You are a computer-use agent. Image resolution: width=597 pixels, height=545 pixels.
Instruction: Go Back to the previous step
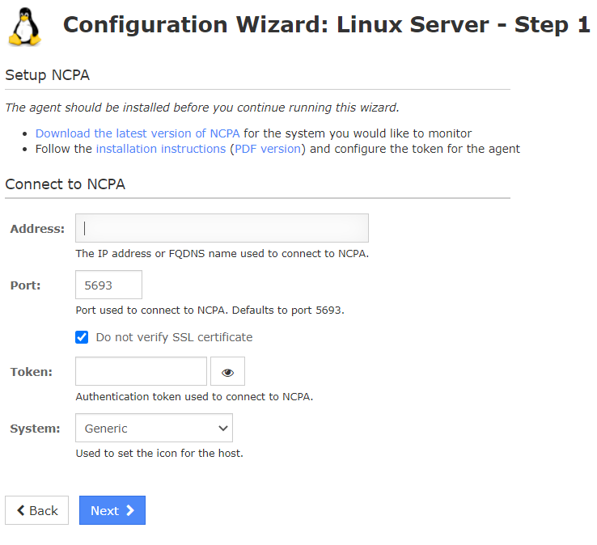coord(36,510)
